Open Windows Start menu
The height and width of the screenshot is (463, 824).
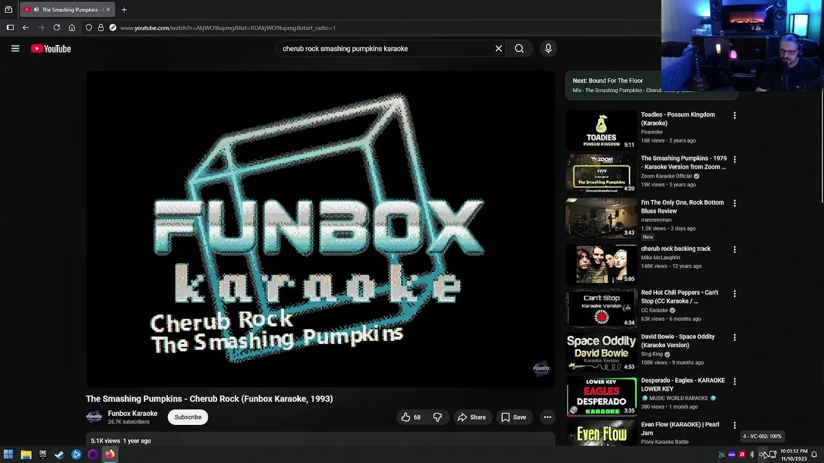click(9, 455)
